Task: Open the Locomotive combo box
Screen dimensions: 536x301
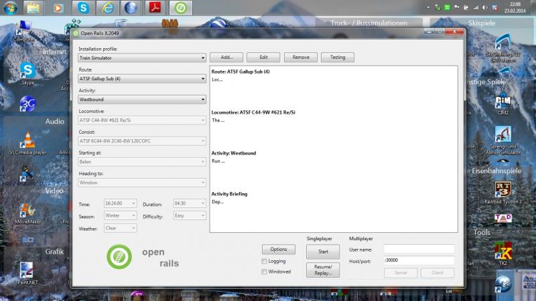Action: 142,120
